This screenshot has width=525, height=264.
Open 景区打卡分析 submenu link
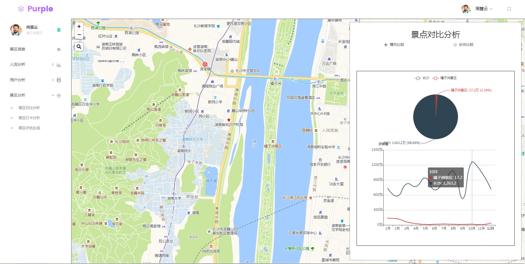(29, 118)
